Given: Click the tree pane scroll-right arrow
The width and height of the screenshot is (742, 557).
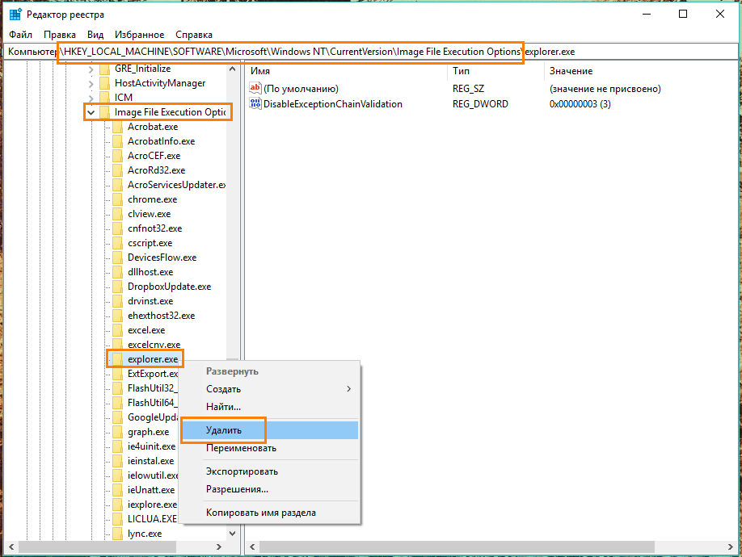Looking at the screenshot, I should point(218,547).
